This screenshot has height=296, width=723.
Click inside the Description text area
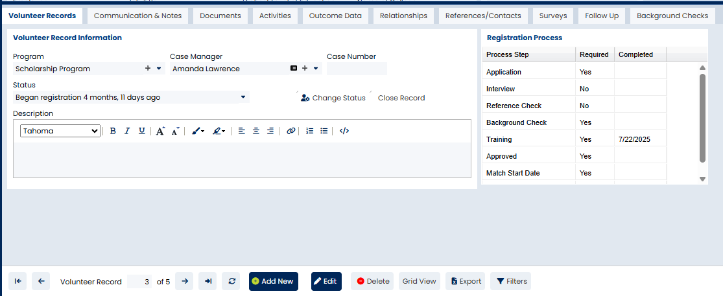242,160
